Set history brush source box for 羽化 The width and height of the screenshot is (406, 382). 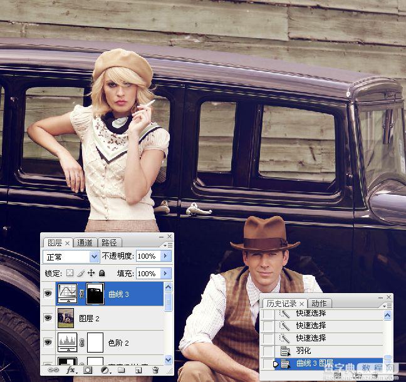268,351
